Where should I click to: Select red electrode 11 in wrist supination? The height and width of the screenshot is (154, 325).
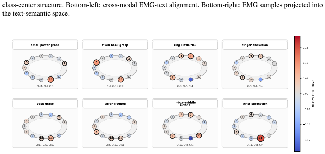pyautogui.click(x=261, y=138)
